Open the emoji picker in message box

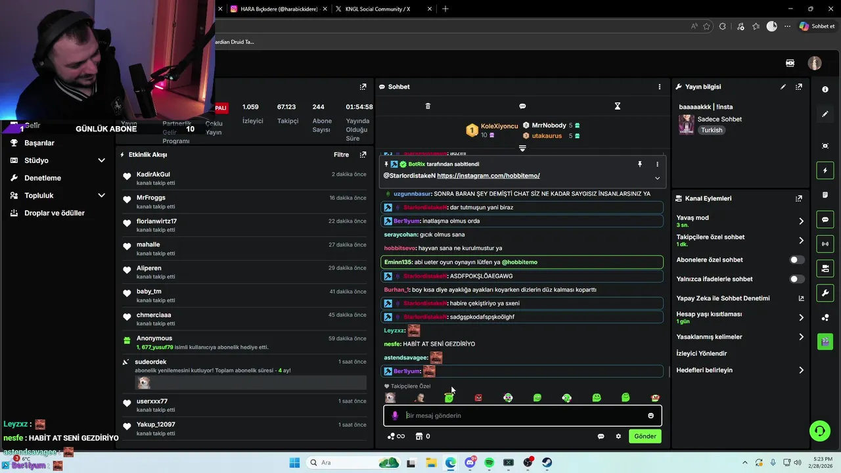(651, 415)
